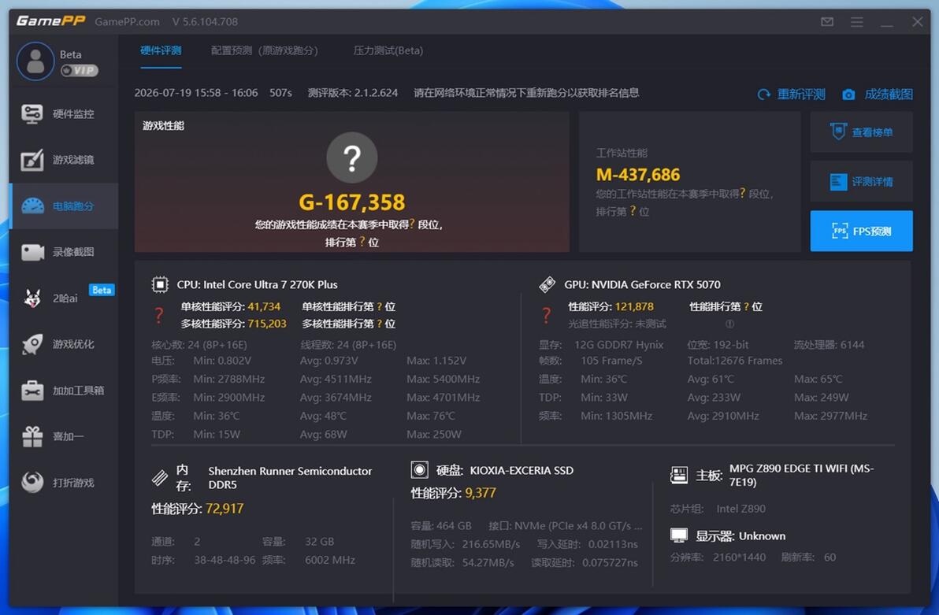Click the memory module icon
939x615 pixels.
coord(159,477)
